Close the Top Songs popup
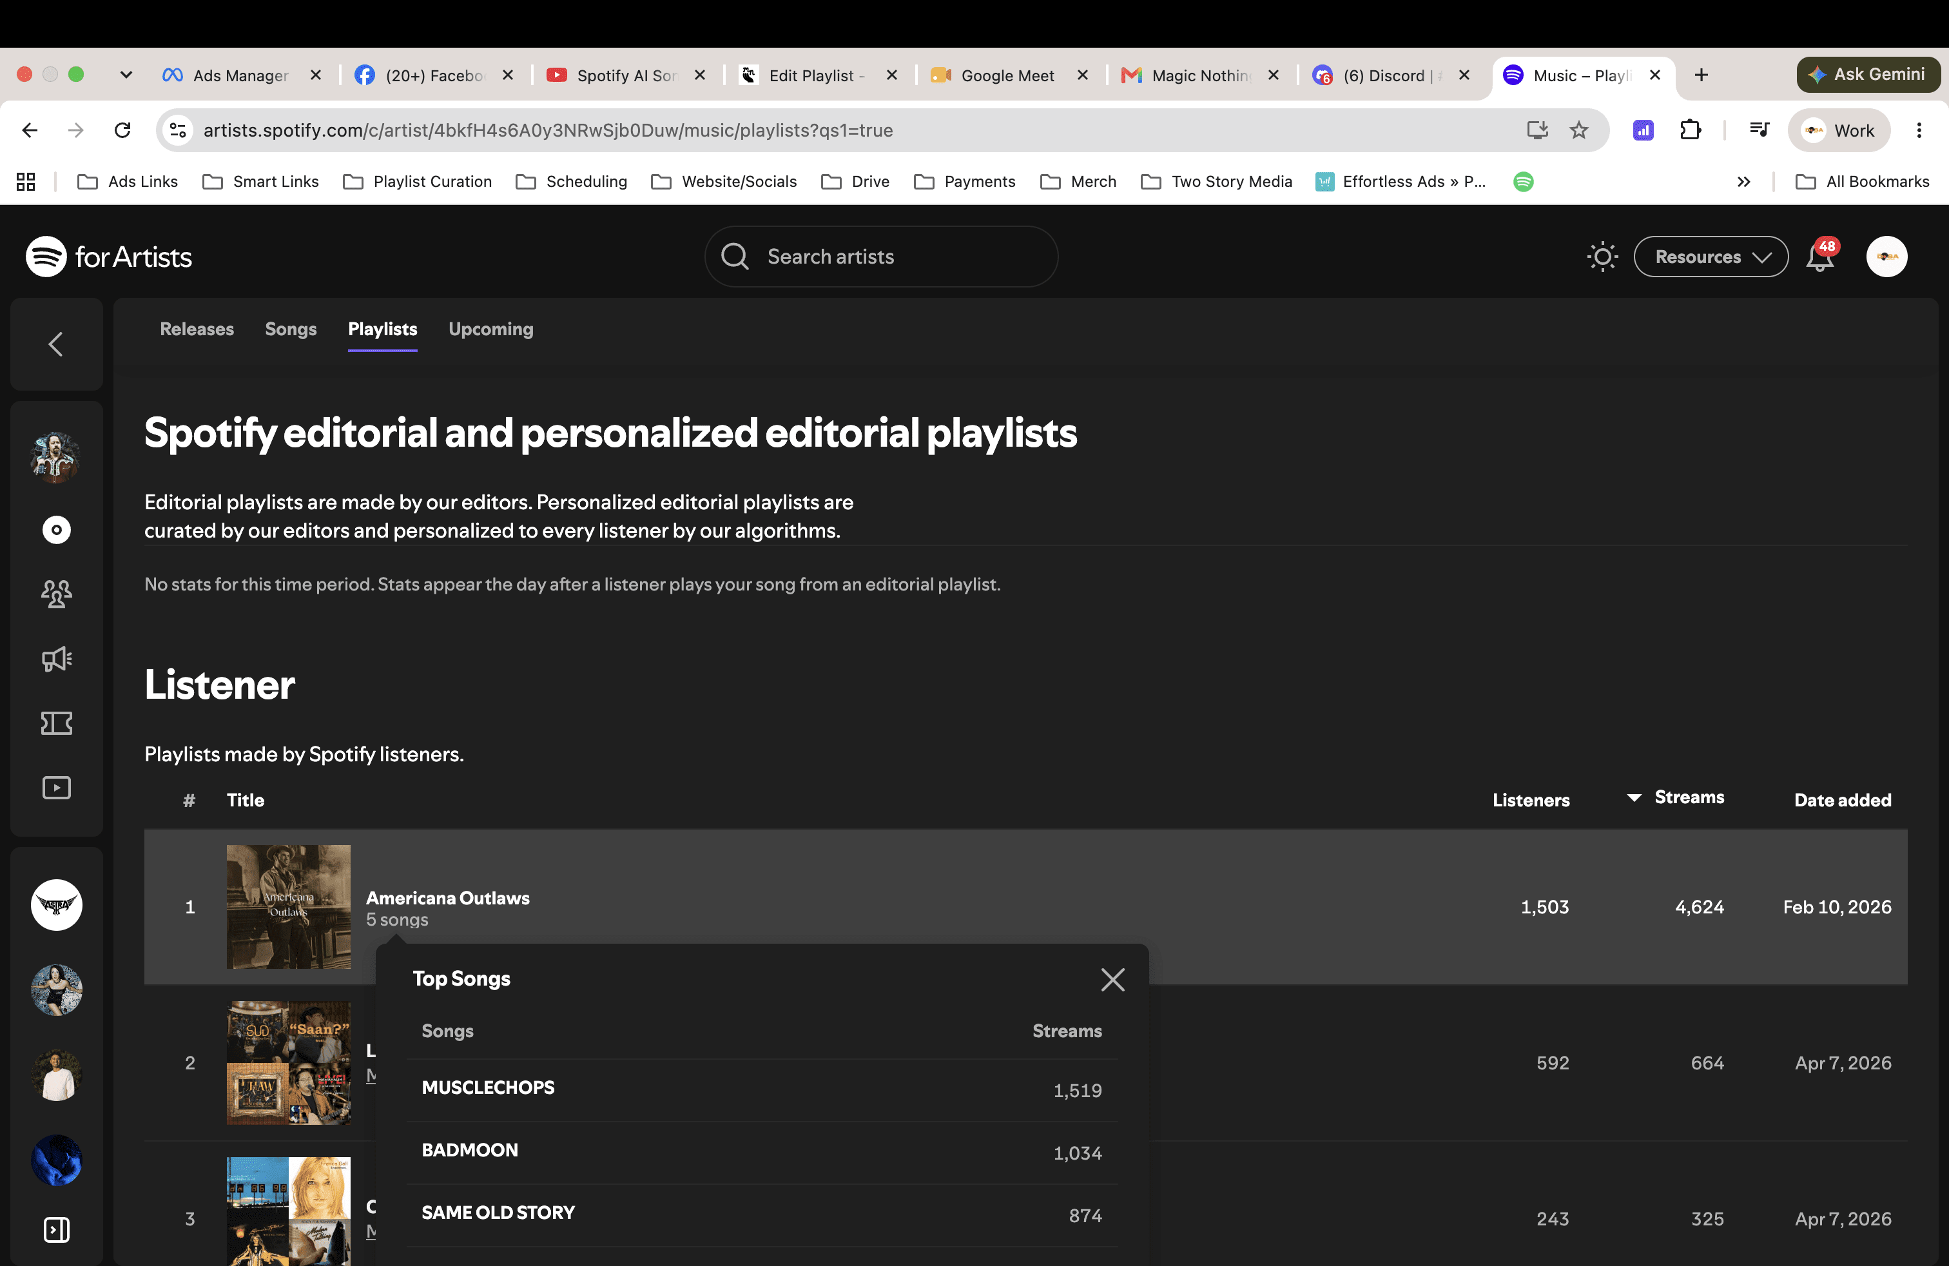Image resolution: width=1949 pixels, height=1266 pixels. (x=1112, y=979)
